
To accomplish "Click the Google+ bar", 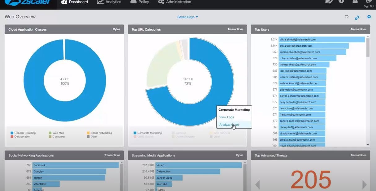I will coord(69,172).
